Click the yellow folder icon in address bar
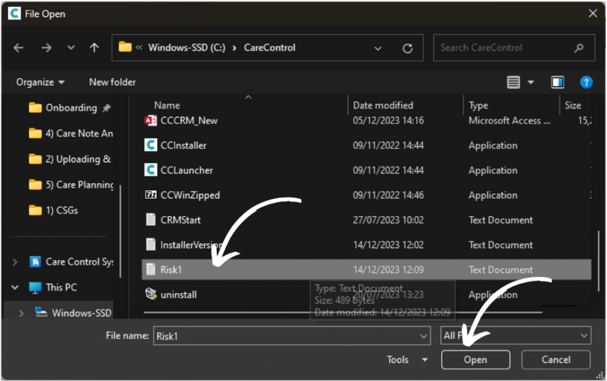Screen dimensions: 607x381 click(124, 47)
